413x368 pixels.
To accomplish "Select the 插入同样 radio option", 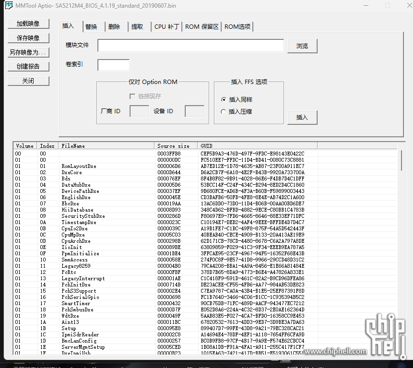I will click(224, 100).
